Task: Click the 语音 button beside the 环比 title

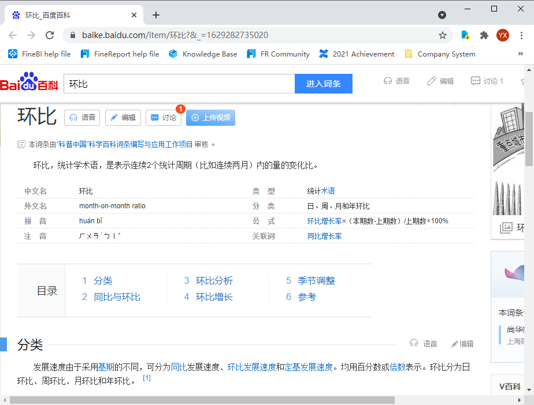Action: coord(82,118)
